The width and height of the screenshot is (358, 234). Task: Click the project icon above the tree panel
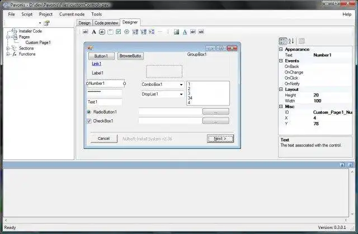click(46, 23)
